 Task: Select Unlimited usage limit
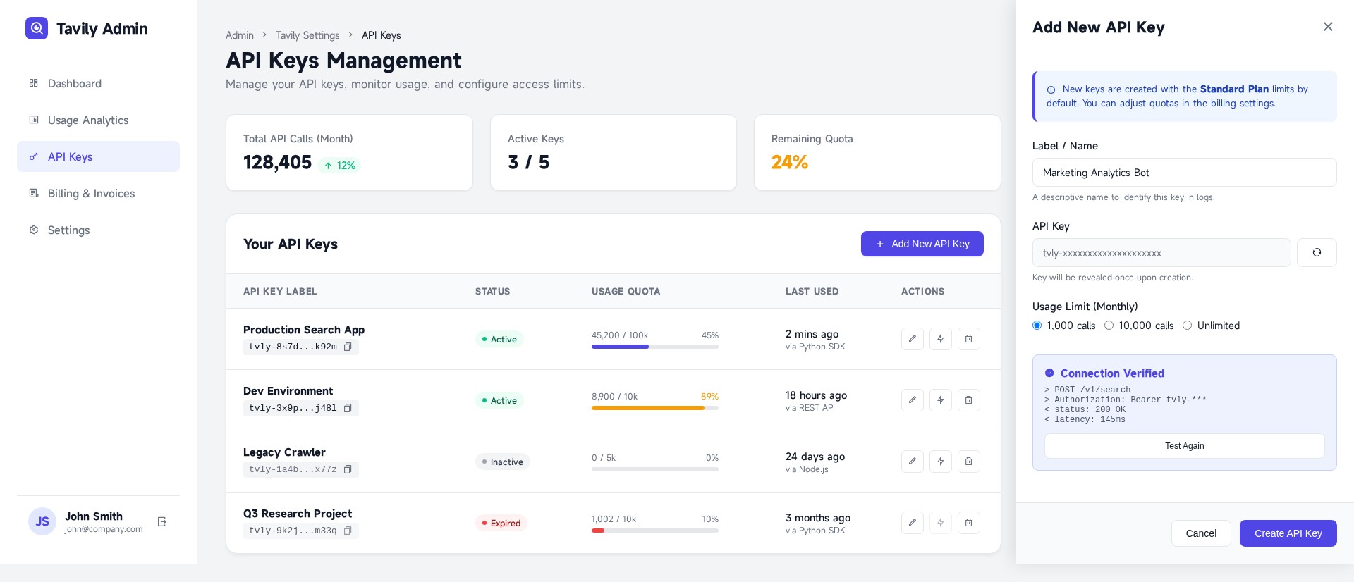pos(1188,326)
